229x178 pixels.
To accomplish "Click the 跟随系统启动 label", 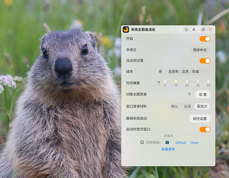I will click(136, 118).
